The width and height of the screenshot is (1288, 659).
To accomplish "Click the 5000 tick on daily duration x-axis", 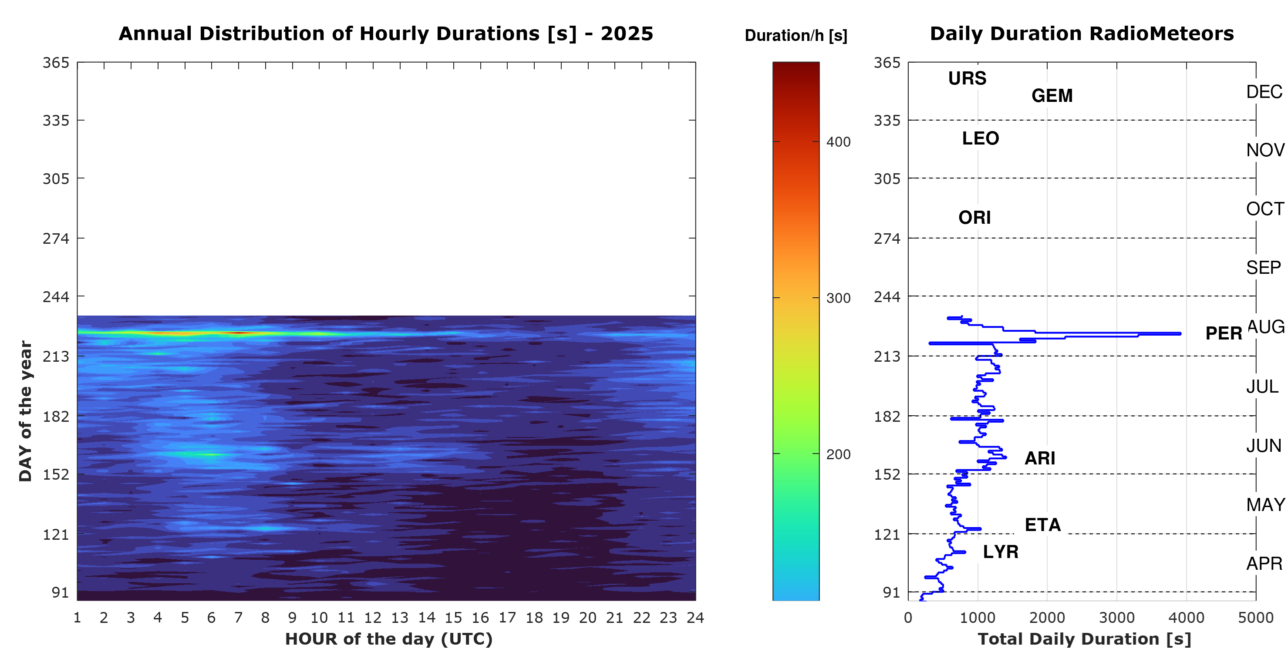I will tap(1256, 618).
